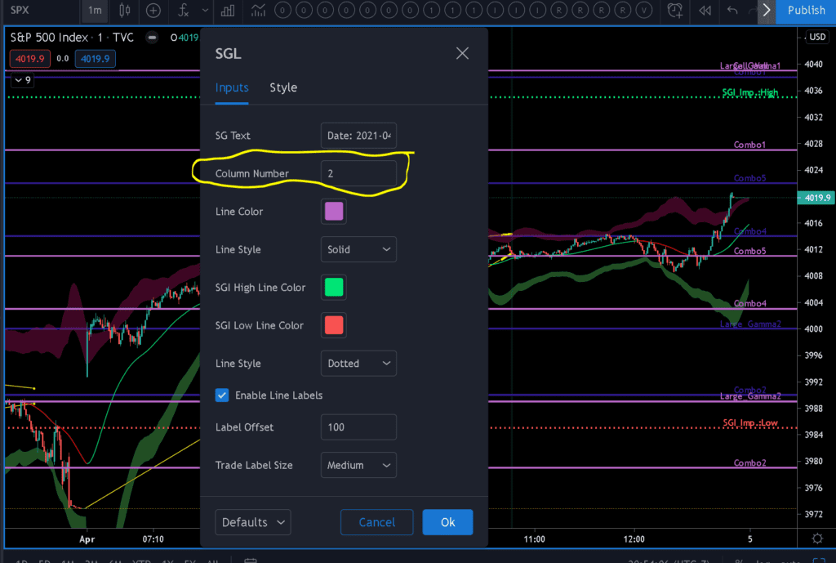Open the Solid line style dropdown
836x563 pixels.
(x=358, y=249)
